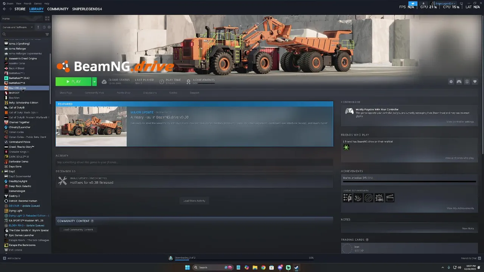
Task: Click the activity 'Say something' input field
Action: [194, 162]
